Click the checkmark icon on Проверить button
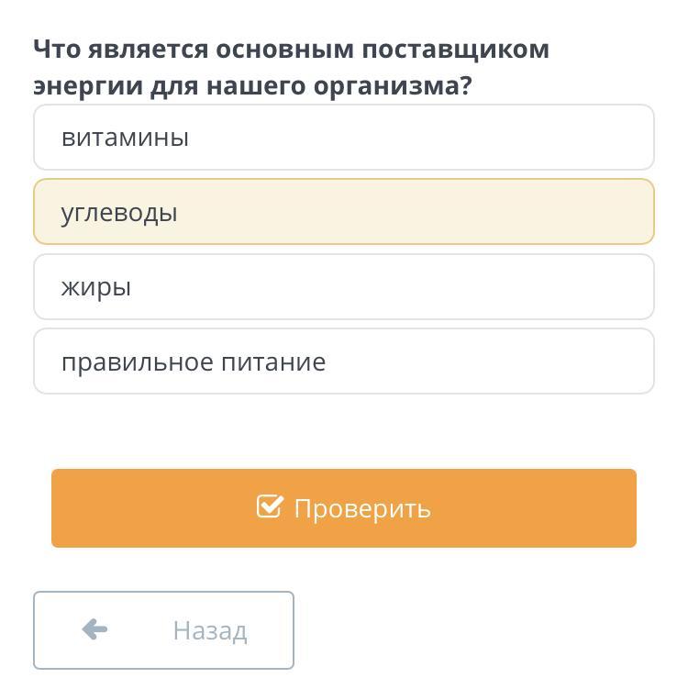 [270, 506]
